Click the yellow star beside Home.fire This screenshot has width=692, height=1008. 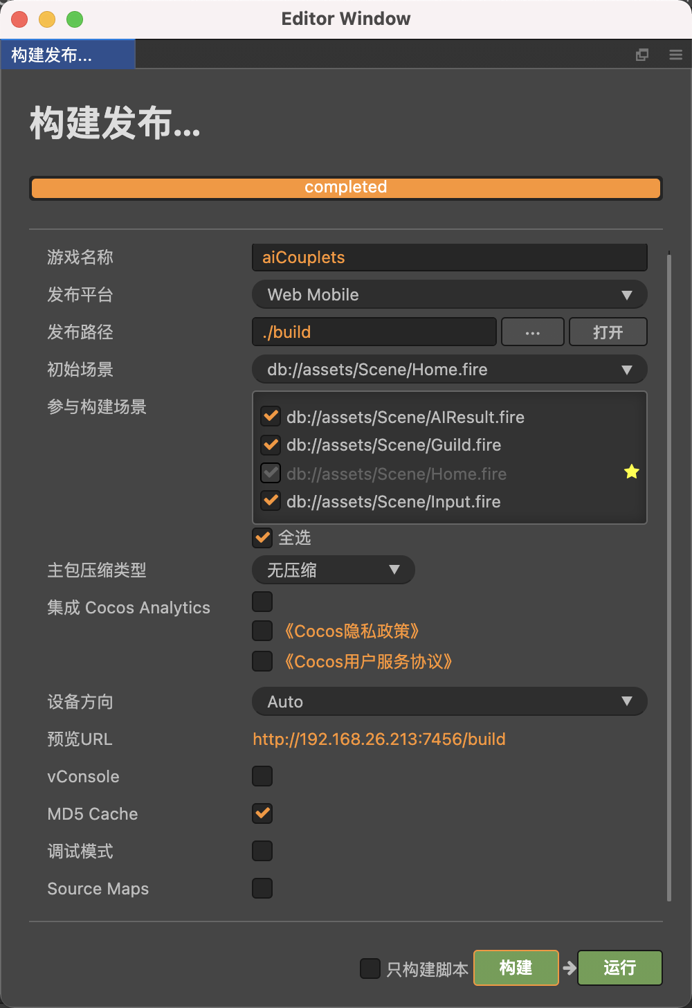(x=631, y=472)
